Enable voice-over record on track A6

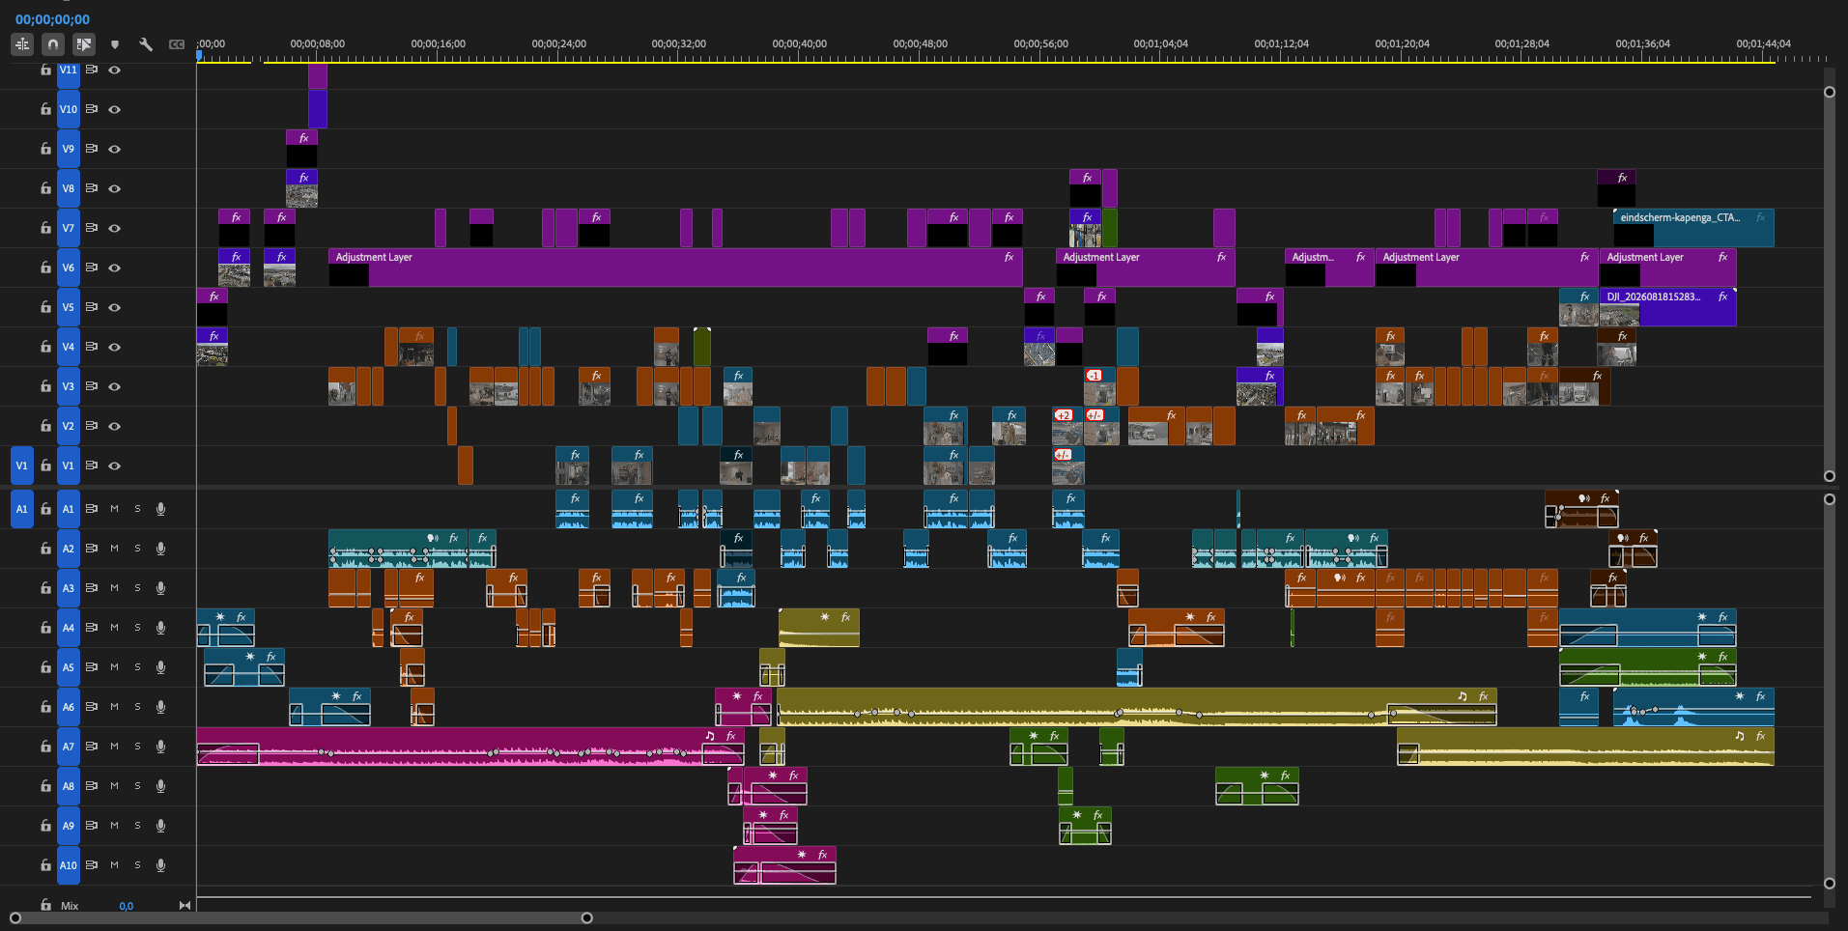click(161, 707)
